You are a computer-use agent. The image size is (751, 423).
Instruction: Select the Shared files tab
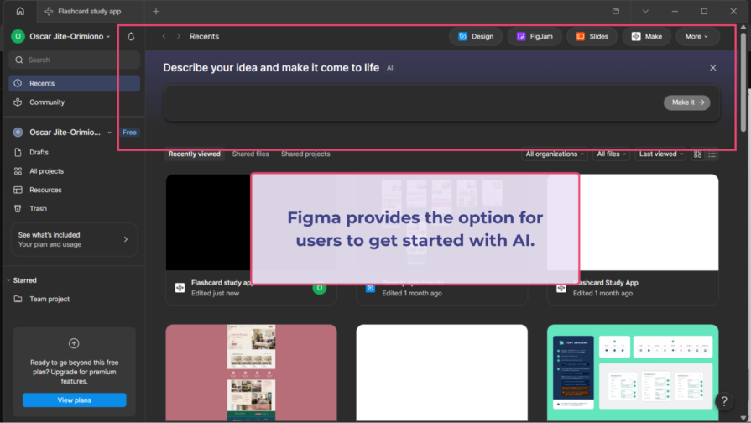[251, 154]
